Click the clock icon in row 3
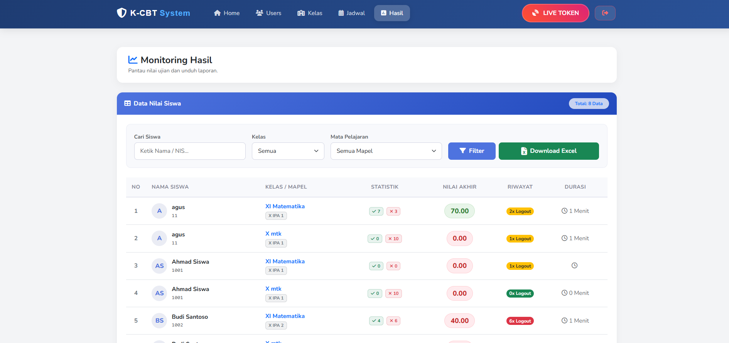The image size is (729, 343). pos(574,266)
